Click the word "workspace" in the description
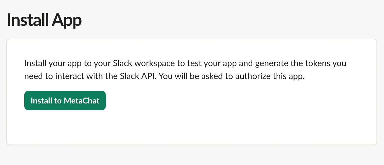The height and width of the screenshot is (165, 384). pyautogui.click(x=156, y=63)
